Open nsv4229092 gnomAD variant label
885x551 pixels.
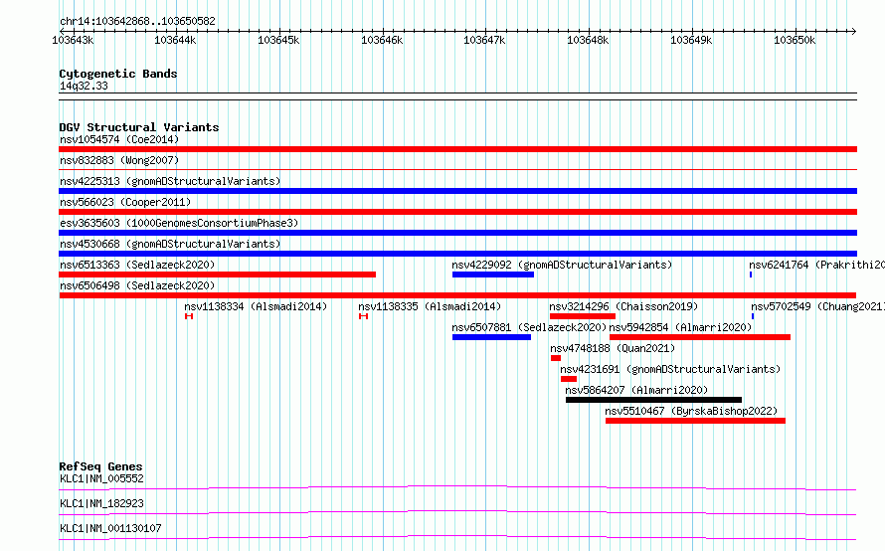coord(562,265)
